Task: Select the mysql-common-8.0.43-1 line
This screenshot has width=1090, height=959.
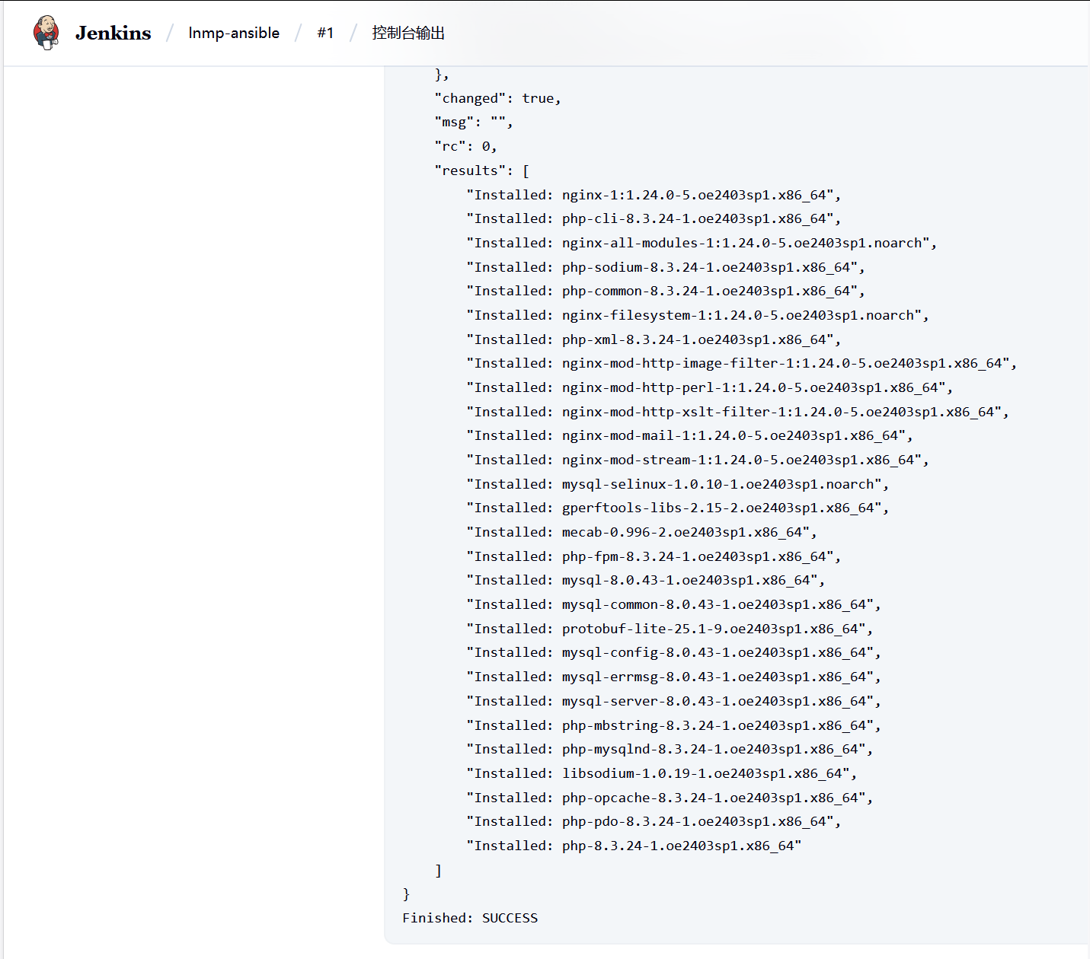Action: coord(673,604)
